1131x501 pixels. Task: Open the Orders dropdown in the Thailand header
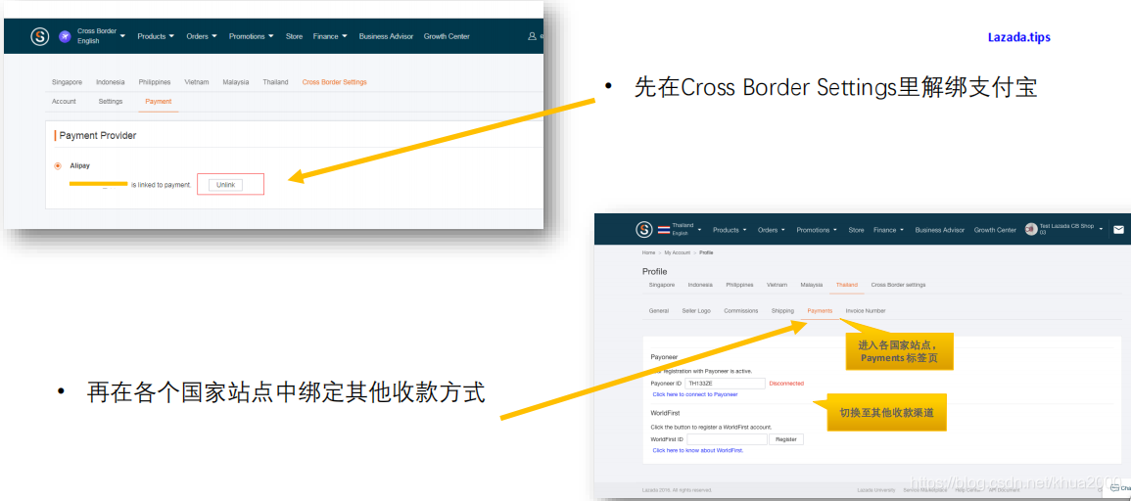tap(772, 230)
